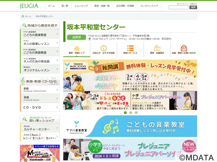Open JEUGIA [Basic.] レコード カフェ&バー link
The image size is (217, 162).
pos(40,137)
